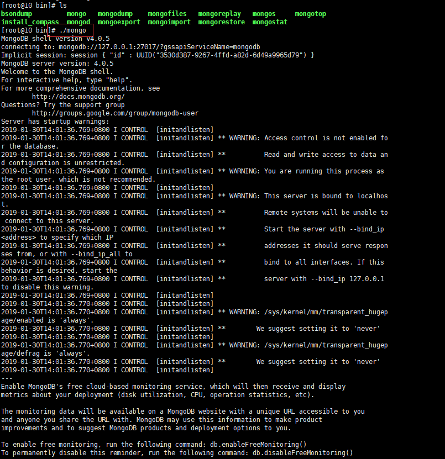This screenshot has height=459, width=445.
Task: Click the mongoreplay filename
Action: 219,14
